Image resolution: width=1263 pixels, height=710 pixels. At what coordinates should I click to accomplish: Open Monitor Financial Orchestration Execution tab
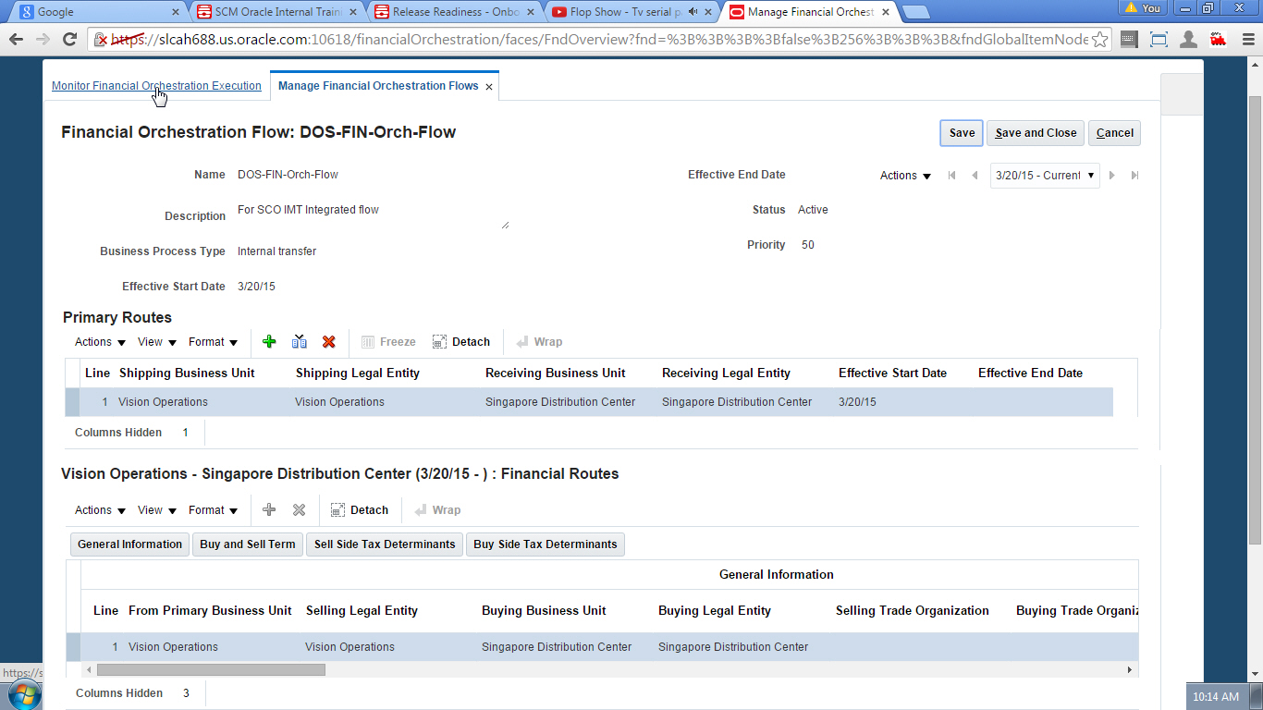(x=156, y=86)
